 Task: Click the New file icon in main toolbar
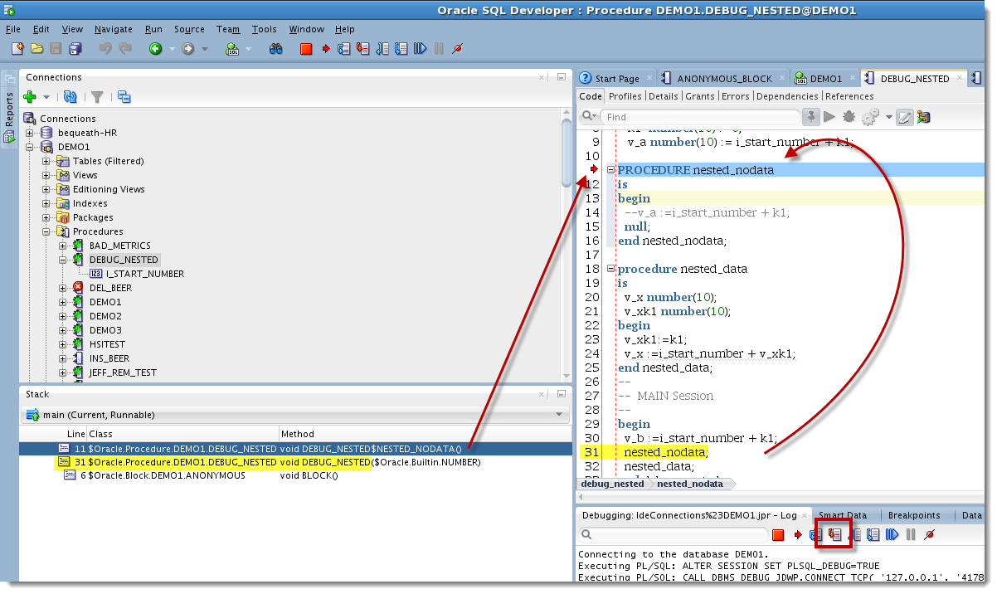(17, 49)
